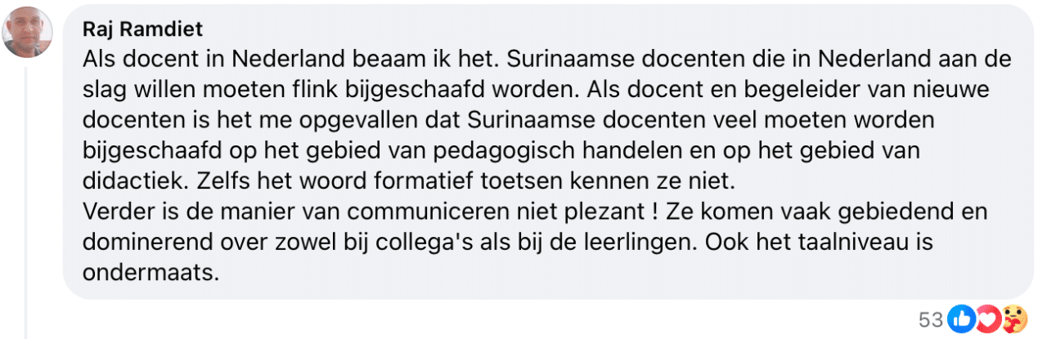Click the word 'didactiek' in the comment

[x=119, y=181]
